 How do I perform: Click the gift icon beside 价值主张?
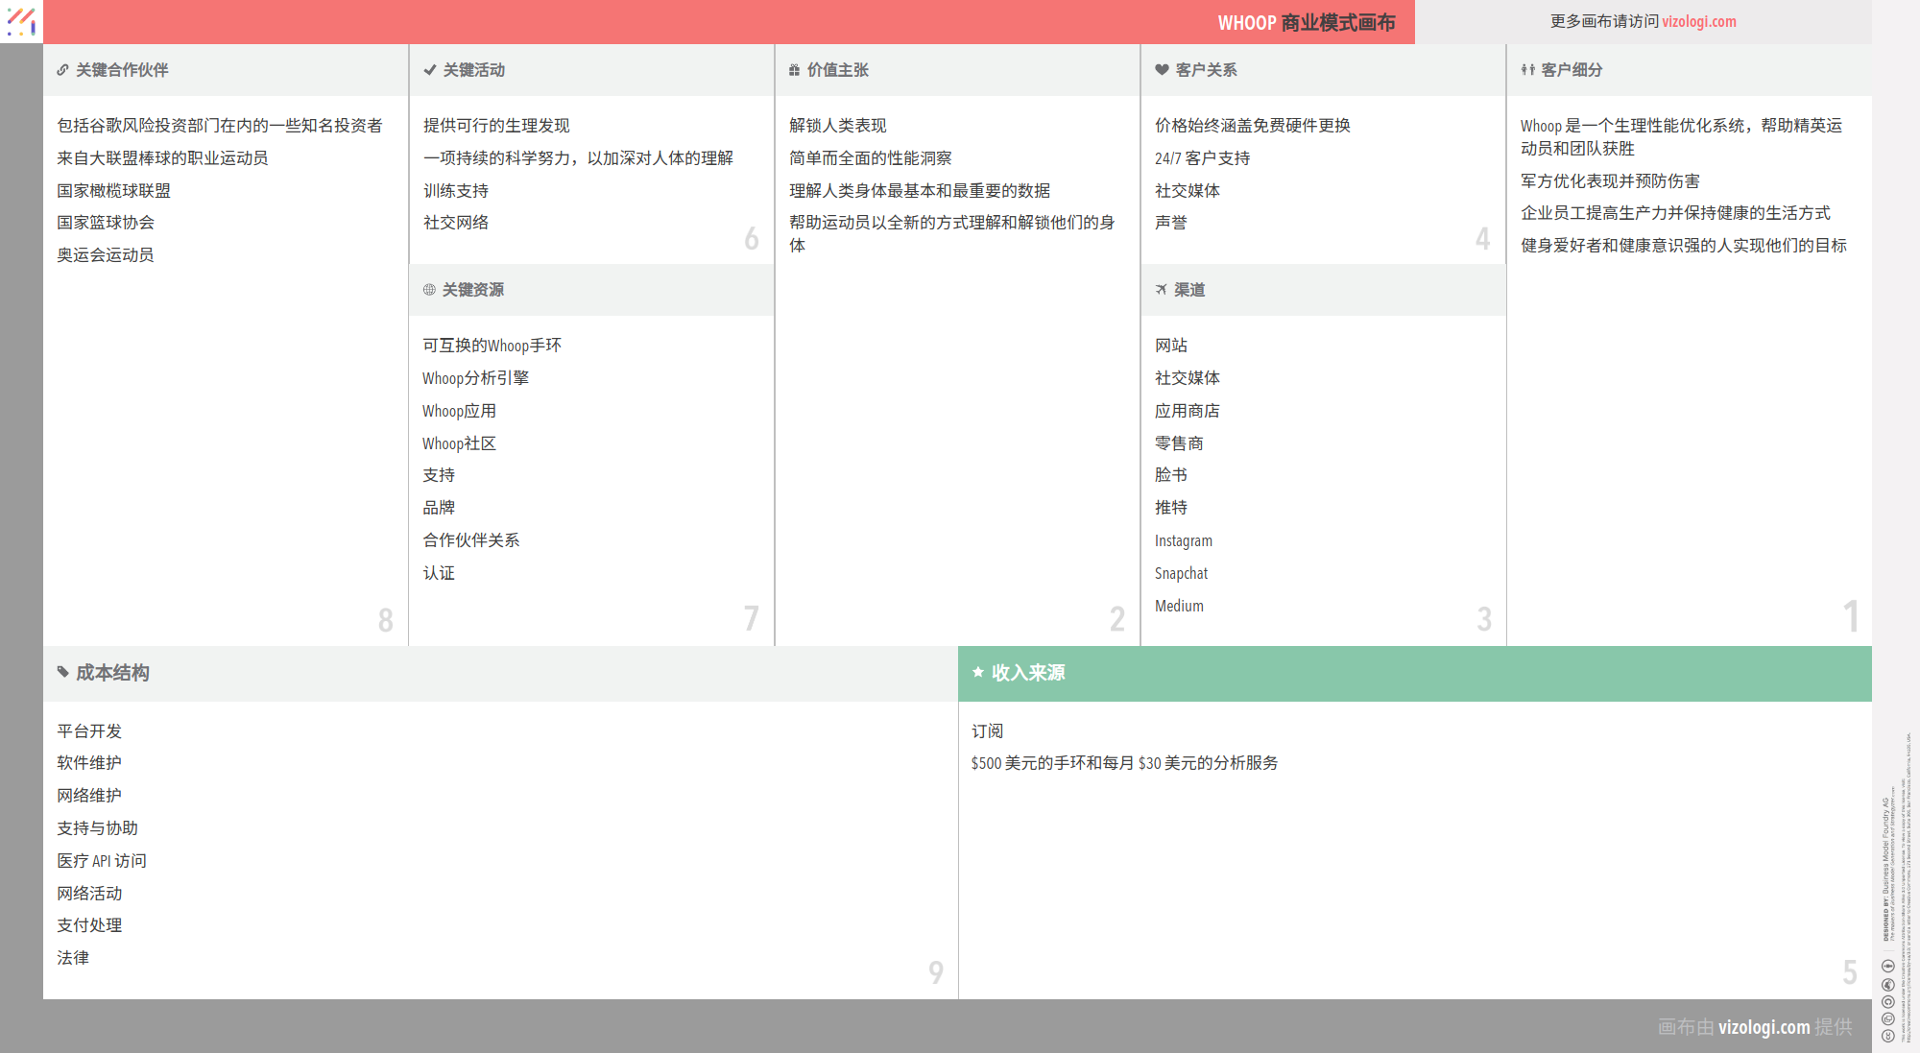pos(794,70)
